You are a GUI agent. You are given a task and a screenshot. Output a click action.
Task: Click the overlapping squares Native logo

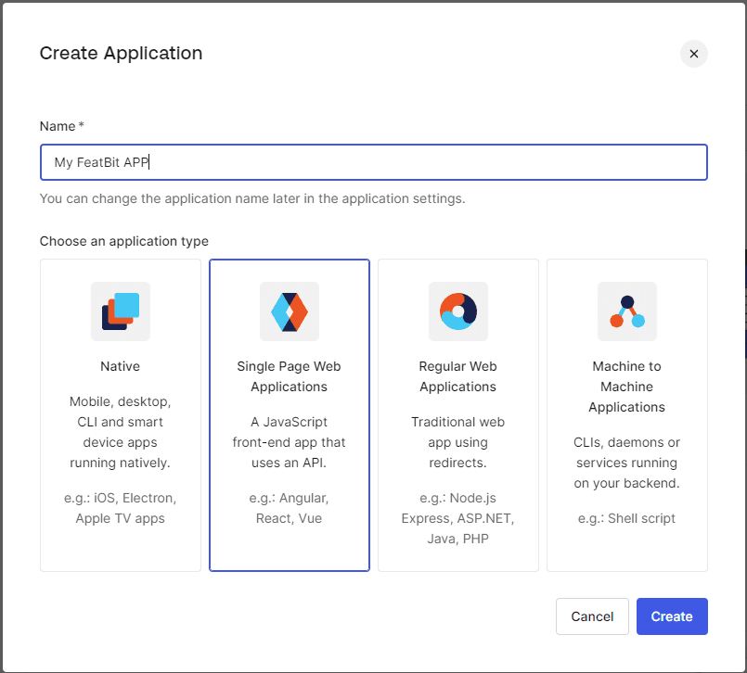[120, 311]
